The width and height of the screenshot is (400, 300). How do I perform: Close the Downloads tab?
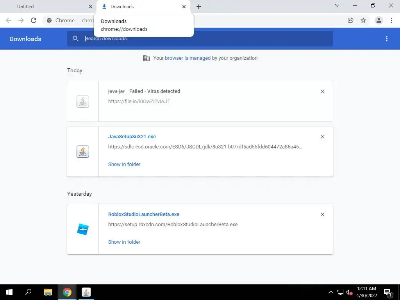(x=184, y=7)
